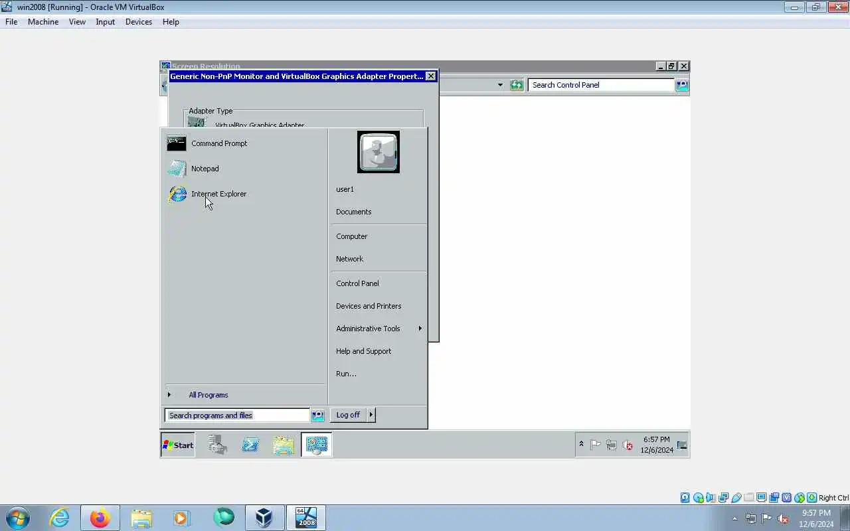This screenshot has width=850, height=531.
Task: Open Windows Explorer in the guest taskbar
Action: (284, 445)
